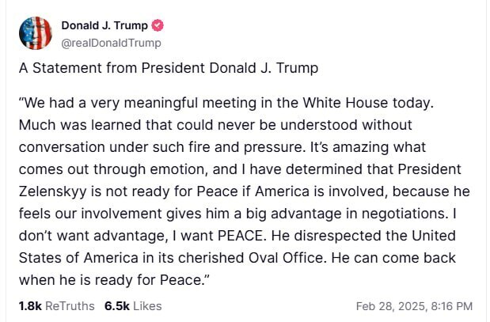The width and height of the screenshot is (490, 322).
Task: Click the phrase 'disrespected the United'
Action: (x=374, y=236)
